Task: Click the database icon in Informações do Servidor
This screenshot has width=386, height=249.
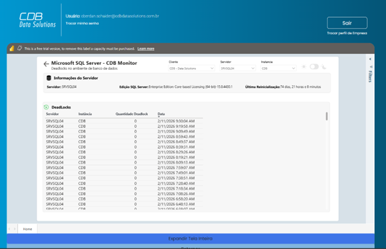Action: point(48,78)
